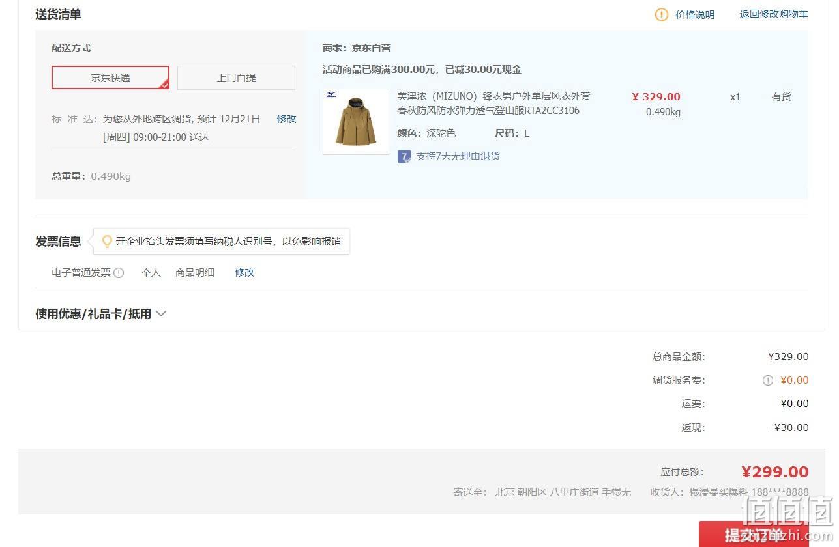This screenshot has width=839, height=547.
Task: Click the recipient phone 188****8888
Action: pyautogui.click(x=780, y=492)
